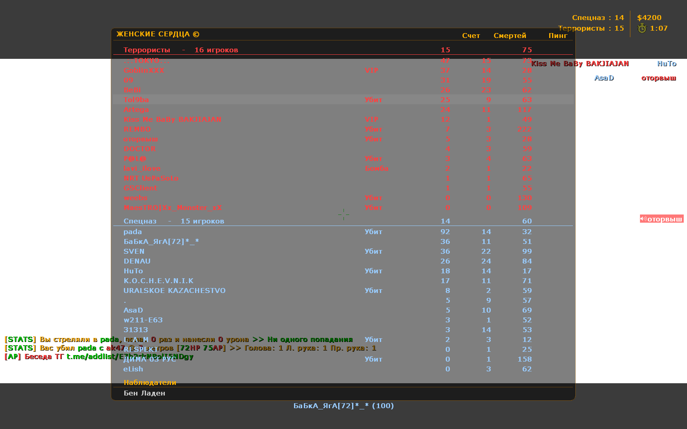This screenshot has width=687, height=429.
Task: Select player DENAU in scoreboard
Action: [x=137, y=261]
